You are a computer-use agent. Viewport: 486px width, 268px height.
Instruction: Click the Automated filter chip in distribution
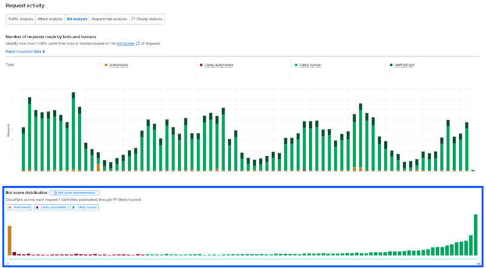pyautogui.click(x=19, y=207)
